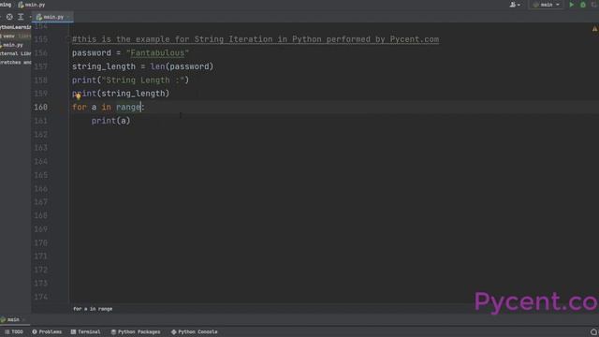Image resolution: width=599 pixels, height=337 pixels.
Task: Open the run configuration dropdown labeled main
Action: (x=547, y=5)
